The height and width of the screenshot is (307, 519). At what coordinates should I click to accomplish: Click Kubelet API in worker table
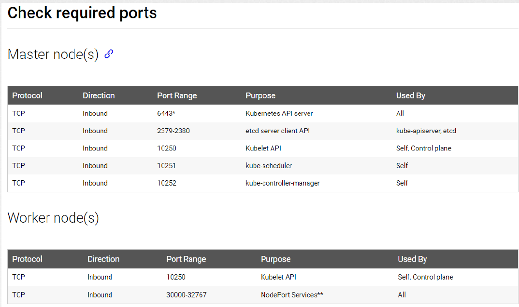(278, 277)
